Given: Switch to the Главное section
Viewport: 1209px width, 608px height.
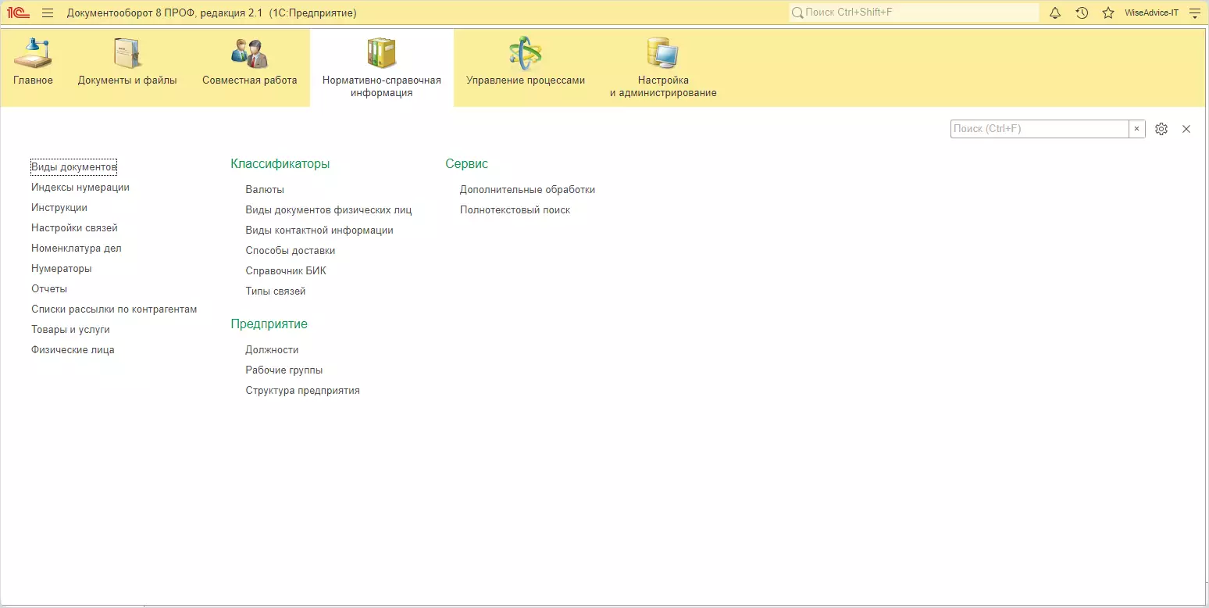Looking at the screenshot, I should point(33,68).
